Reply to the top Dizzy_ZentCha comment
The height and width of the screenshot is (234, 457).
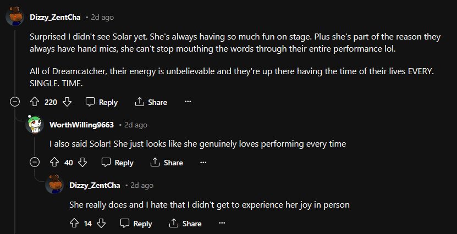pos(102,102)
